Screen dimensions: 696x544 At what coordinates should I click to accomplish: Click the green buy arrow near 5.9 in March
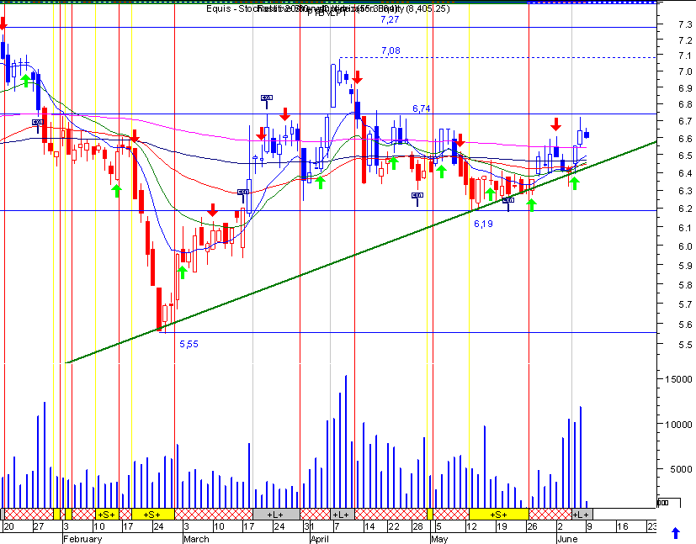182,272
